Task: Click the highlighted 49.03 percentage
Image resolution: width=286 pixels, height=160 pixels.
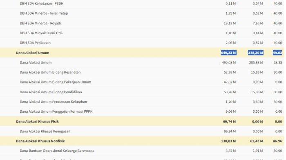Action: tap(277, 53)
